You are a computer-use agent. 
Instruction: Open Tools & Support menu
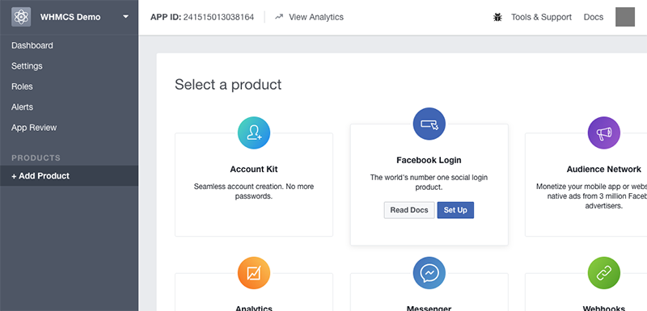tap(541, 17)
